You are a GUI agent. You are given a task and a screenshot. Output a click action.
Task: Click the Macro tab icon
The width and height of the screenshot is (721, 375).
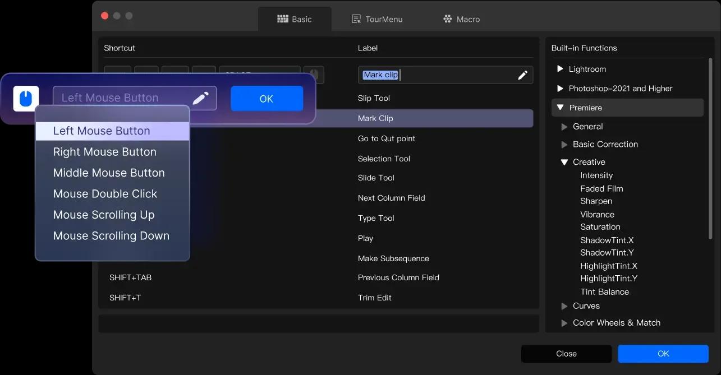pyautogui.click(x=447, y=19)
